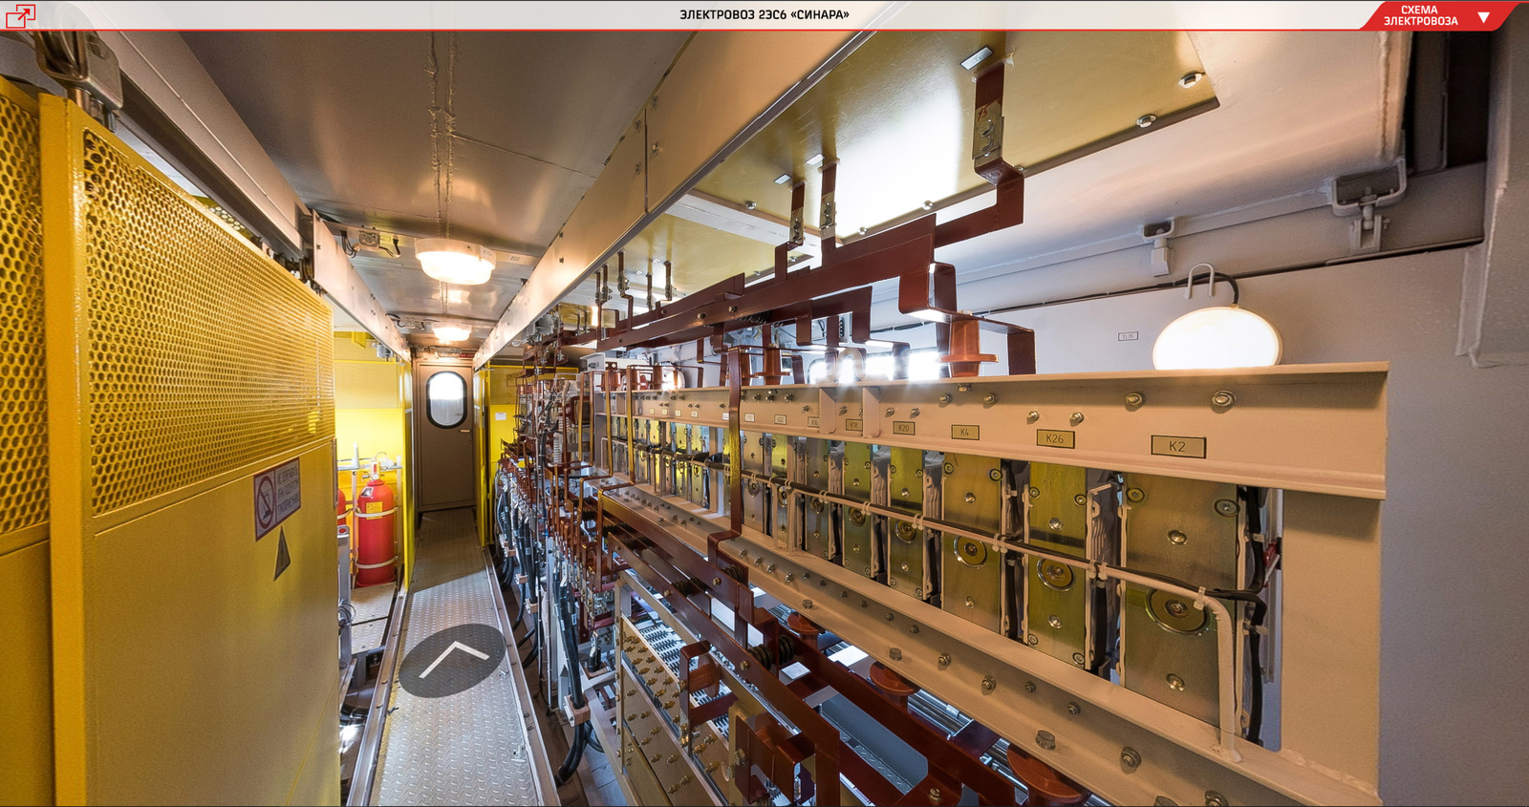Click the K2 label plate on the panel
1529x807 pixels.
[1177, 446]
